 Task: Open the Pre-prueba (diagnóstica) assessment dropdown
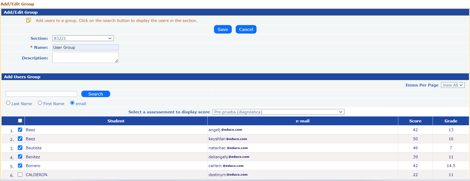(278, 112)
